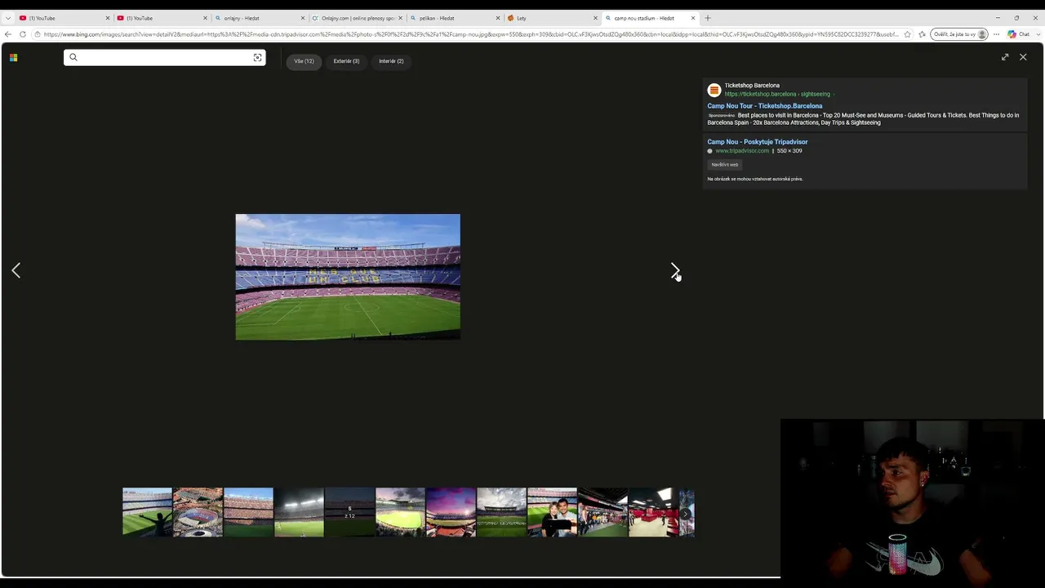Image resolution: width=1045 pixels, height=588 pixels.
Task: Click the main Camp Nou stadium photo
Action: (348, 277)
